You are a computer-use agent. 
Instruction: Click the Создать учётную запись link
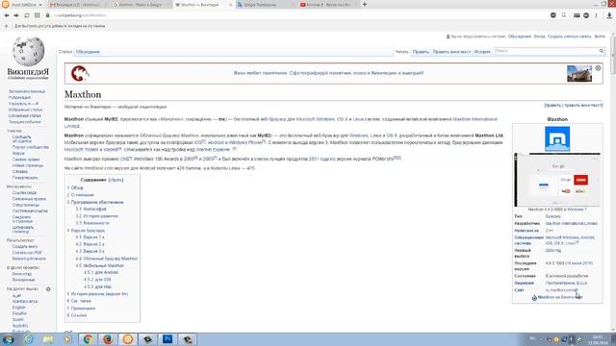[569, 37]
